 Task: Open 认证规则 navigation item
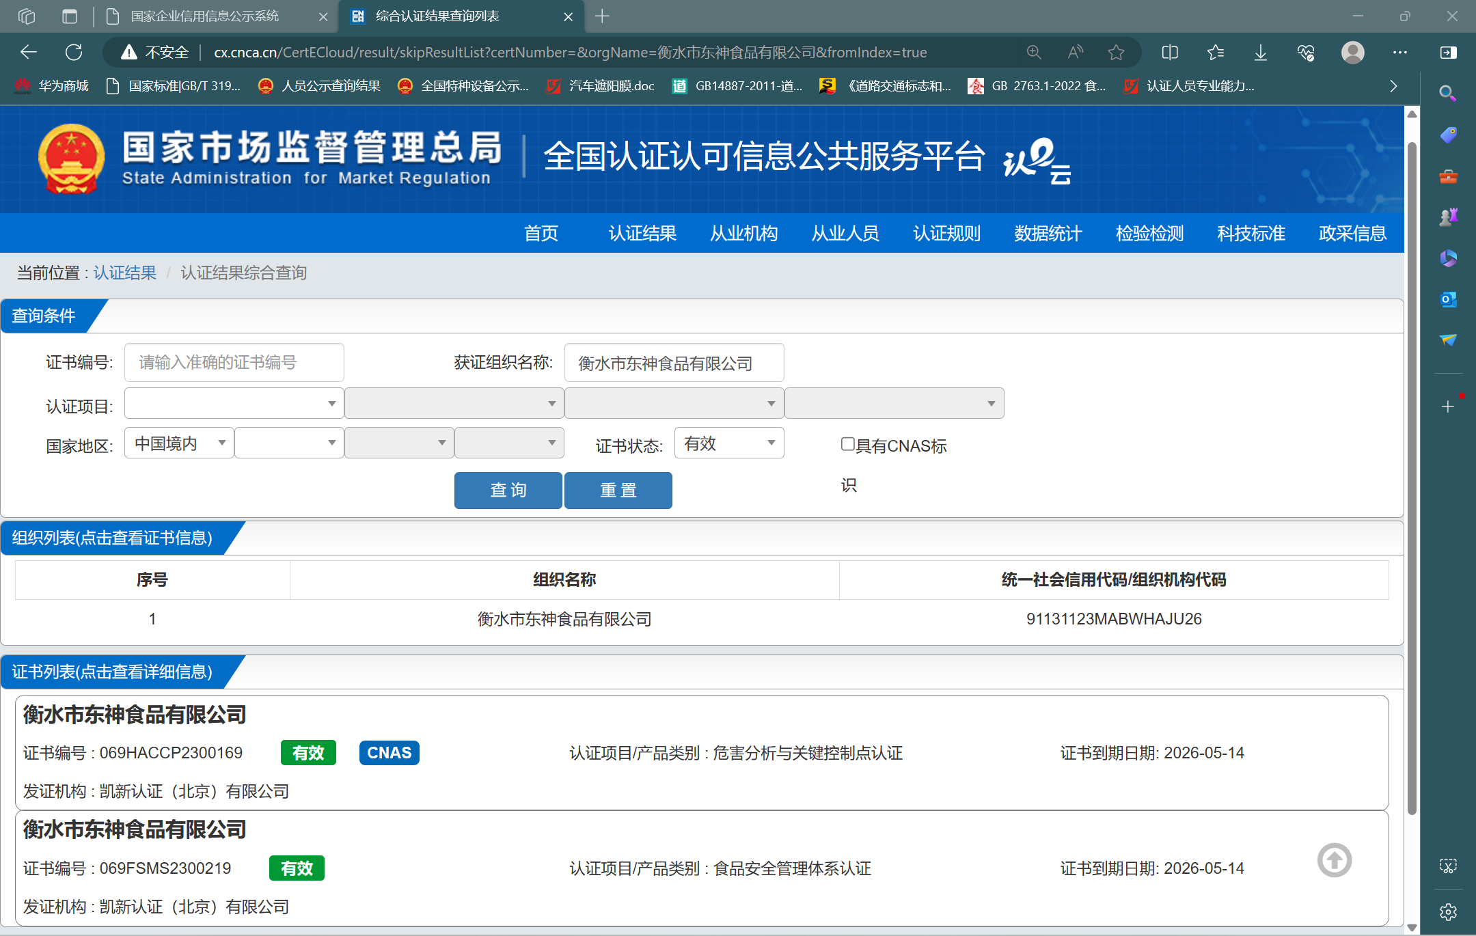click(947, 234)
